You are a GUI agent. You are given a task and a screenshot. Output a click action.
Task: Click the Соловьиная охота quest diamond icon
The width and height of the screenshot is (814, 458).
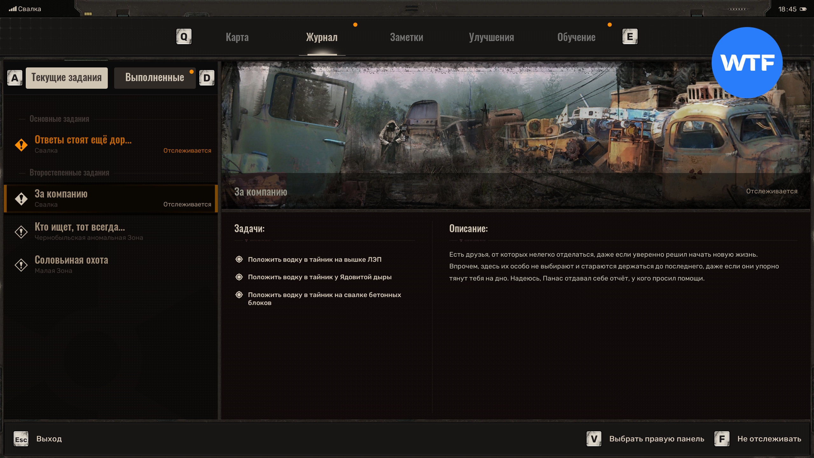pos(21,265)
